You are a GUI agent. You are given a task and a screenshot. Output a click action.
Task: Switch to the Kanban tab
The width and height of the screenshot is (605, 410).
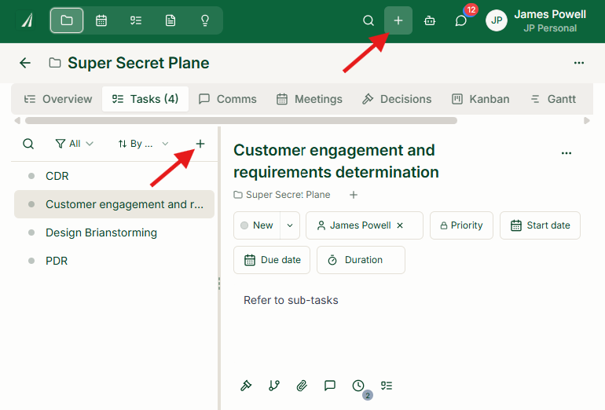point(480,99)
